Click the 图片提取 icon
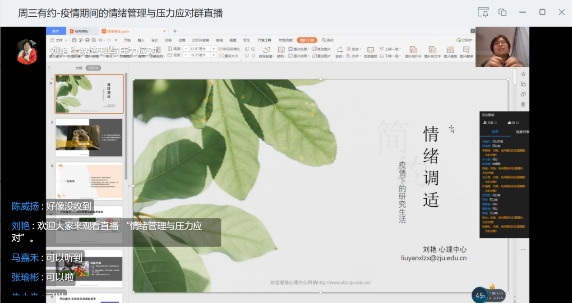Screen dimensions: 572x303 tap(450, 50)
